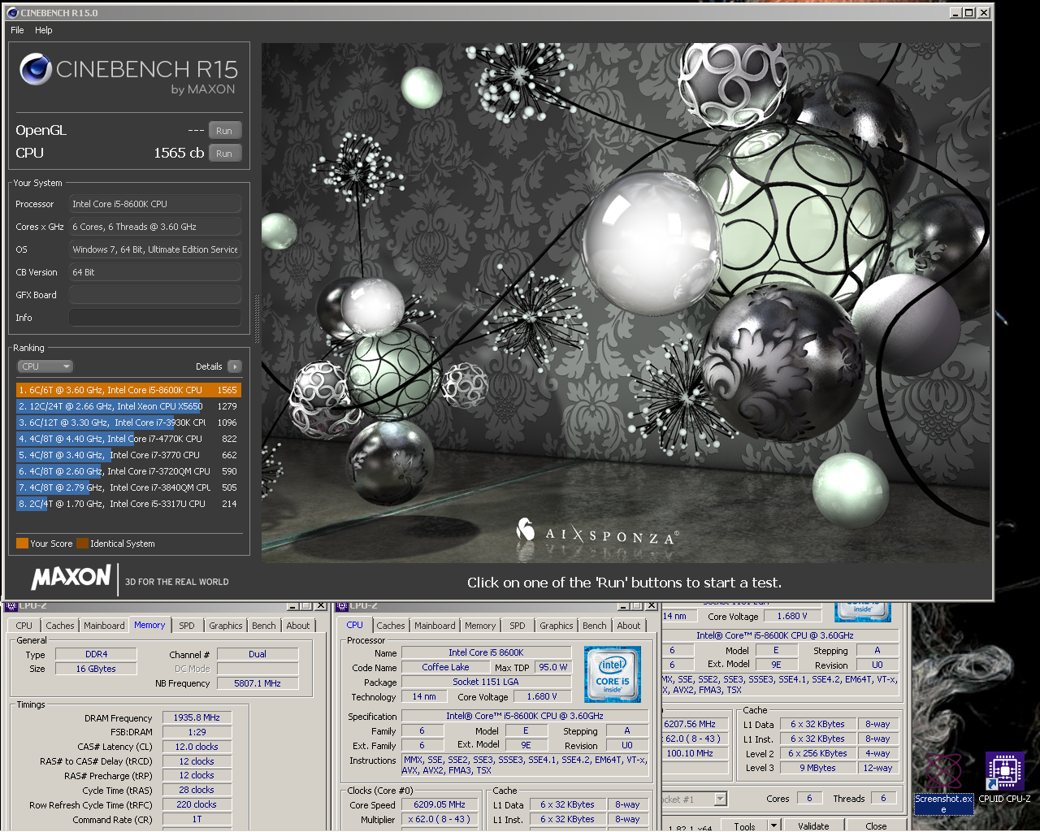Click the Code Name value Coffee Lake
The height and width of the screenshot is (832, 1040).
pyautogui.click(x=445, y=667)
